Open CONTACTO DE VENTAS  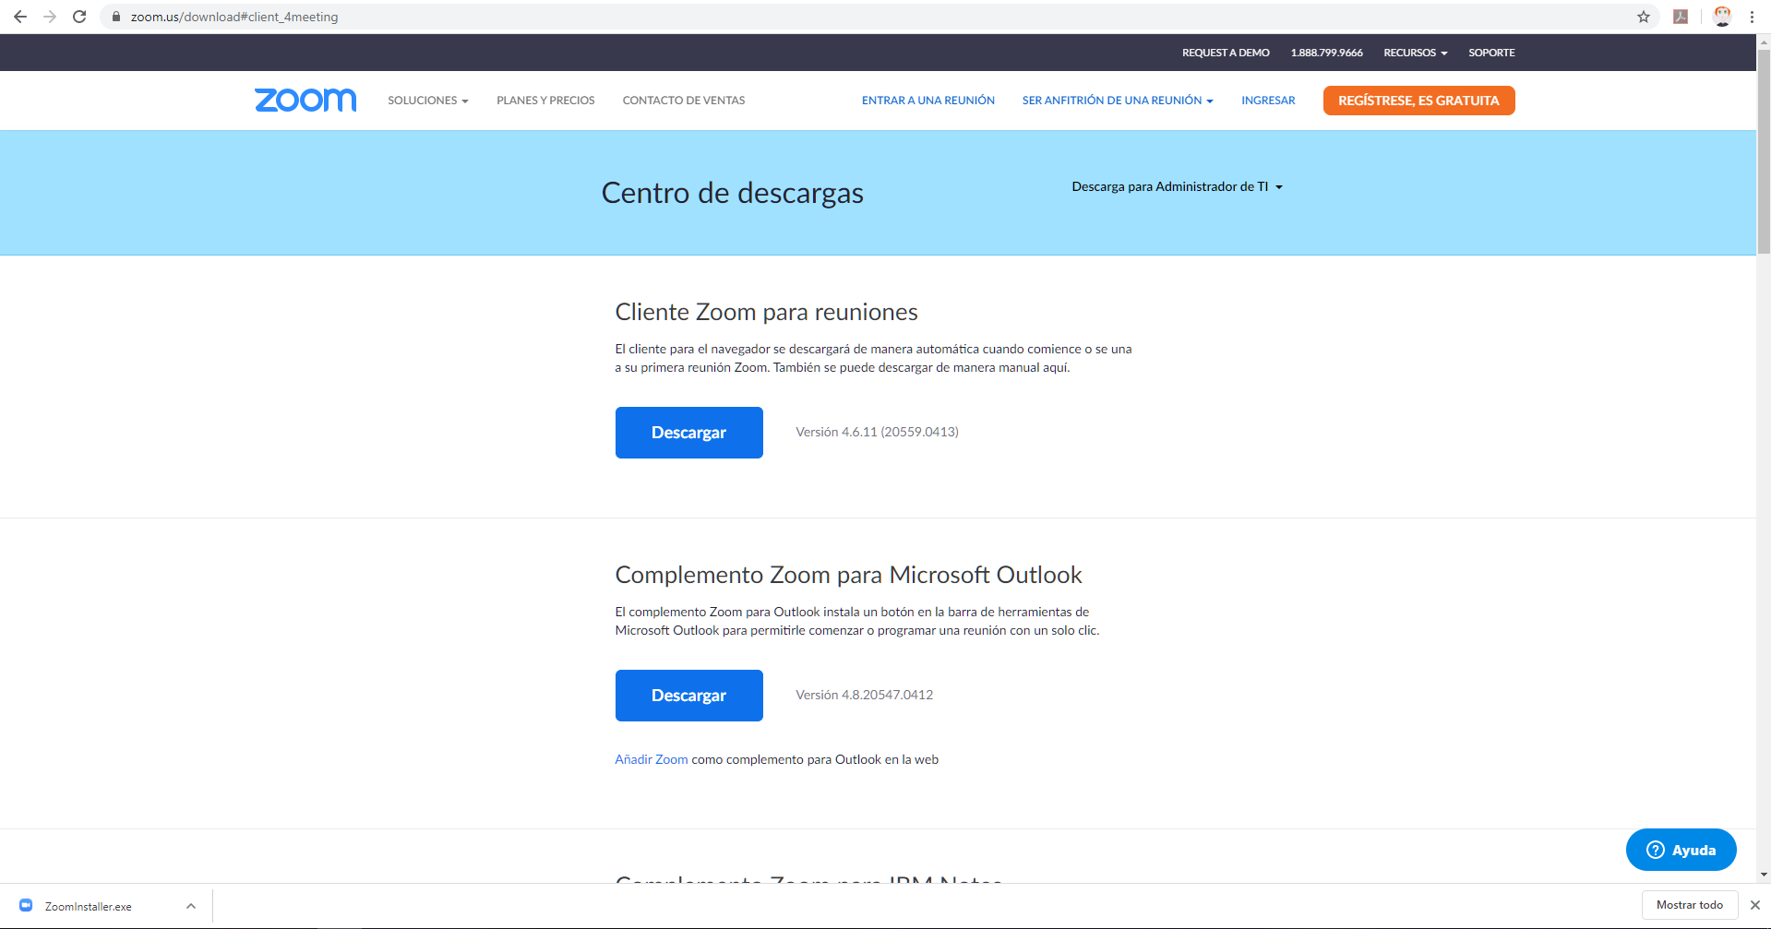point(684,101)
